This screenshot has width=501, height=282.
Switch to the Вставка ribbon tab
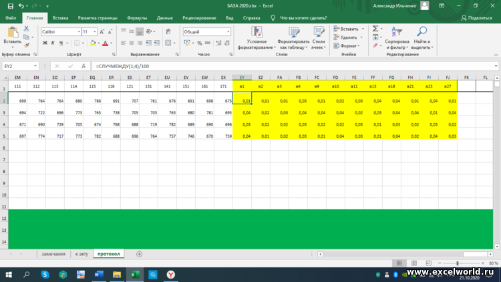click(60, 18)
